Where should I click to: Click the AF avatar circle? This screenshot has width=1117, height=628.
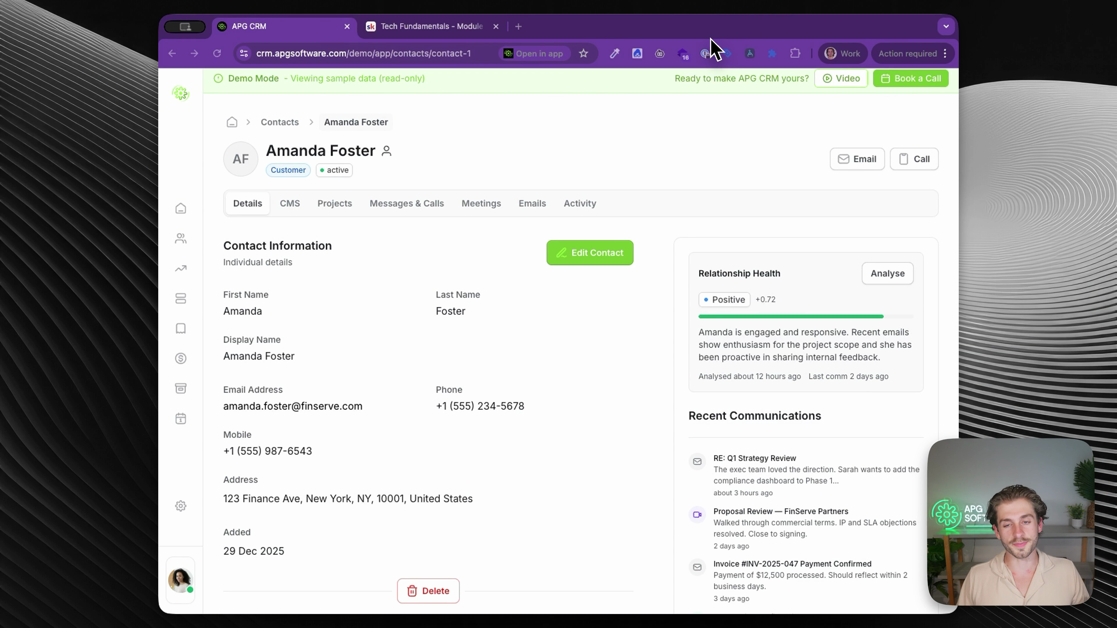pos(241,159)
